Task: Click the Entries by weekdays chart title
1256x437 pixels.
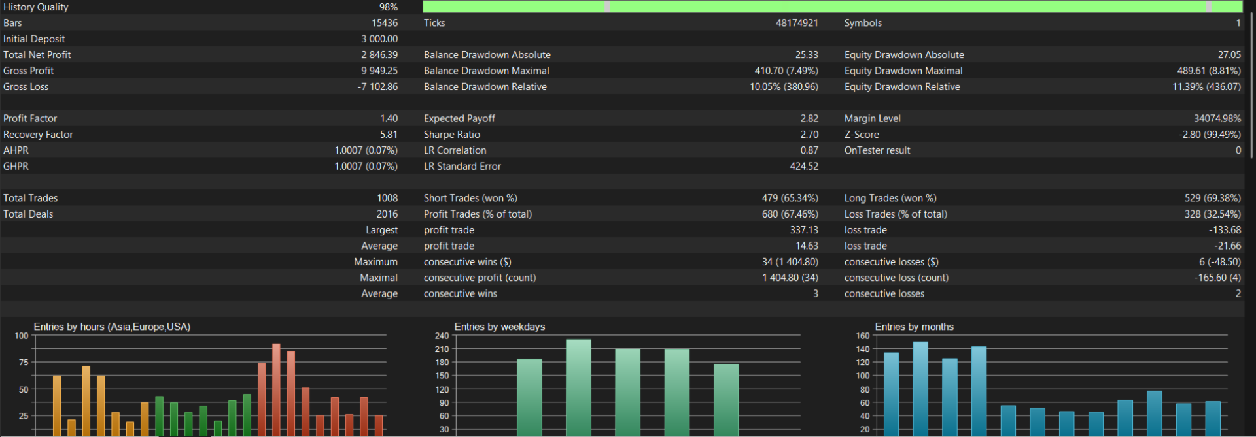Action: pyautogui.click(x=499, y=327)
